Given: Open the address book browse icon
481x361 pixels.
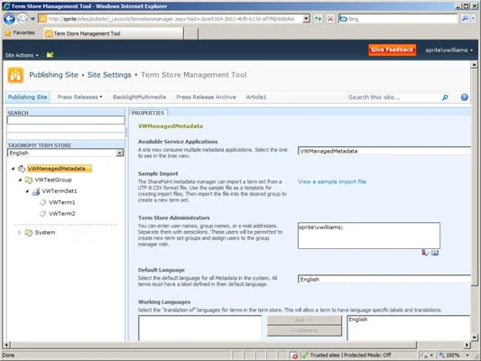Looking at the screenshot, I should 435,253.
